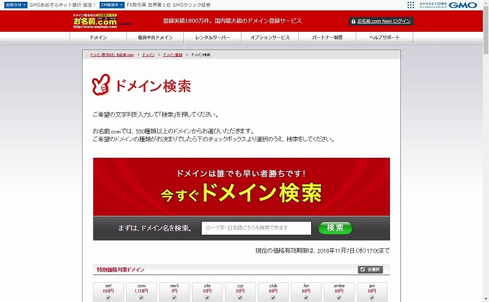This screenshot has height=302, width=489.
Task: Uncheck the .online domain checkbox
Action: click(339, 298)
